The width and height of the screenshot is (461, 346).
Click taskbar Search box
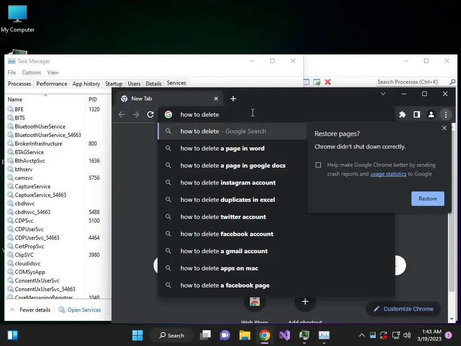pyautogui.click(x=172, y=335)
